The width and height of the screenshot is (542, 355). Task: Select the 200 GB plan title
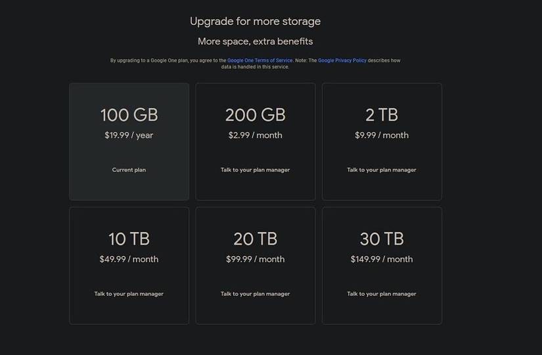[x=255, y=115]
